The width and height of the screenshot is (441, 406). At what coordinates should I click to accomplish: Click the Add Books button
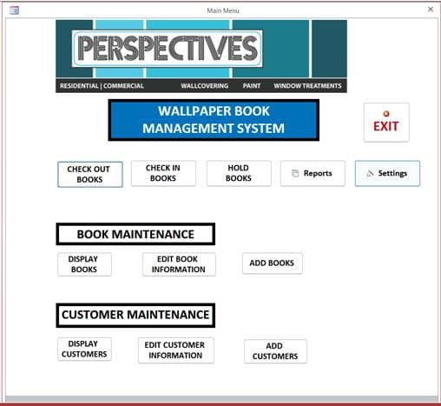(272, 263)
